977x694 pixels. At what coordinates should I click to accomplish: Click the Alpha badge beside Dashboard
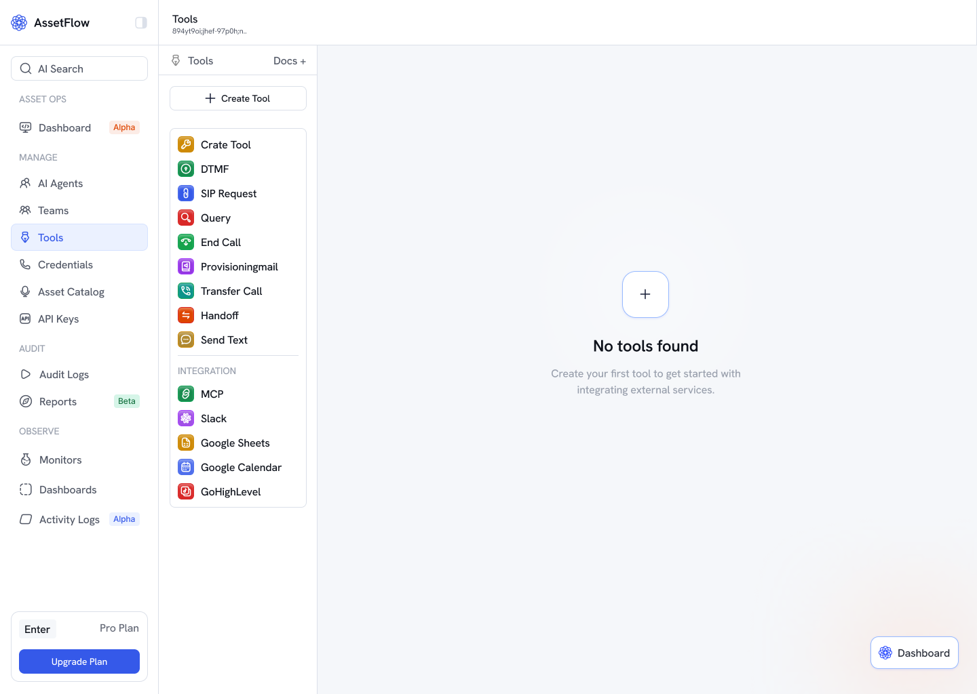[124, 127]
